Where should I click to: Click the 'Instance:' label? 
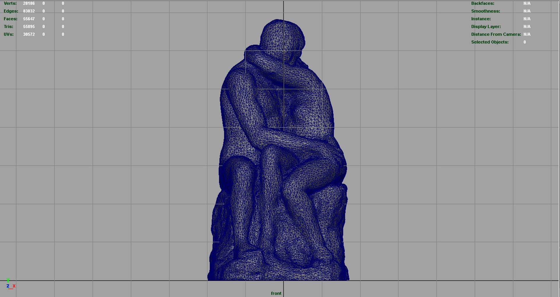(x=481, y=19)
